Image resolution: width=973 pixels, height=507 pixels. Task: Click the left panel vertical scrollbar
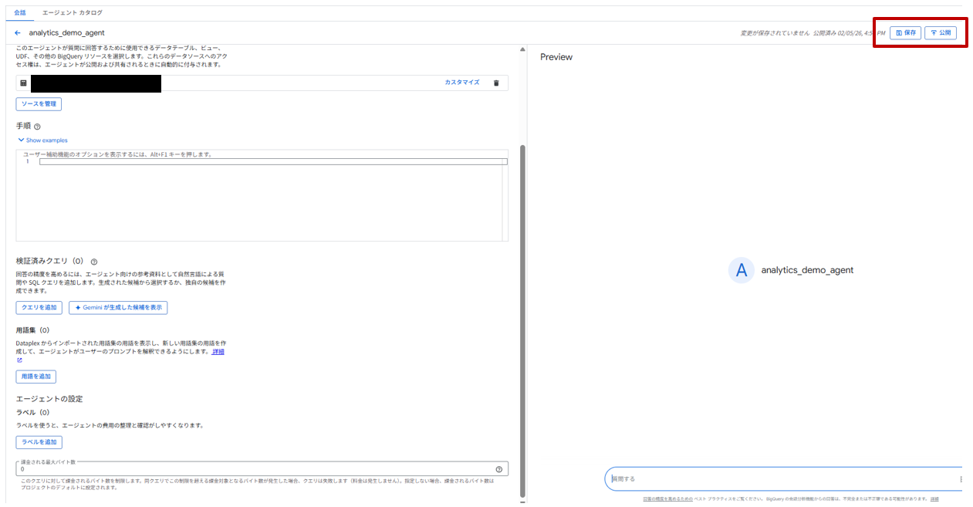coord(522,309)
